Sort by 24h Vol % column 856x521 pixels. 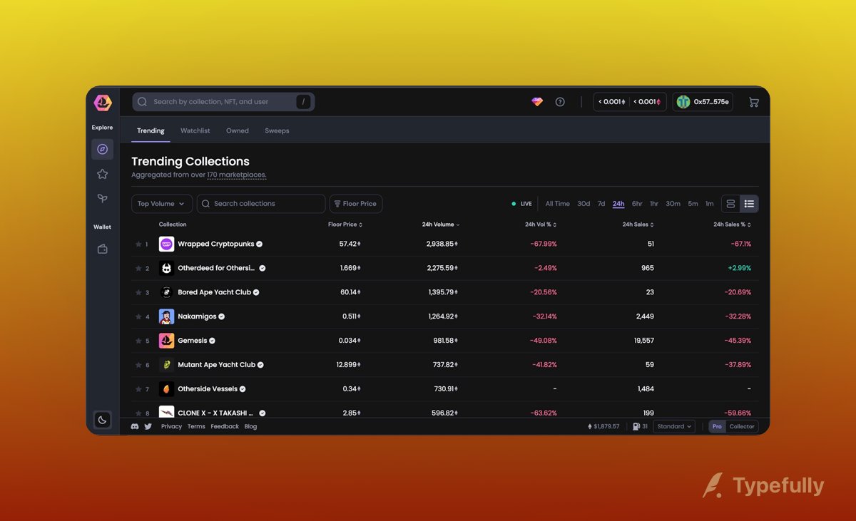541,225
